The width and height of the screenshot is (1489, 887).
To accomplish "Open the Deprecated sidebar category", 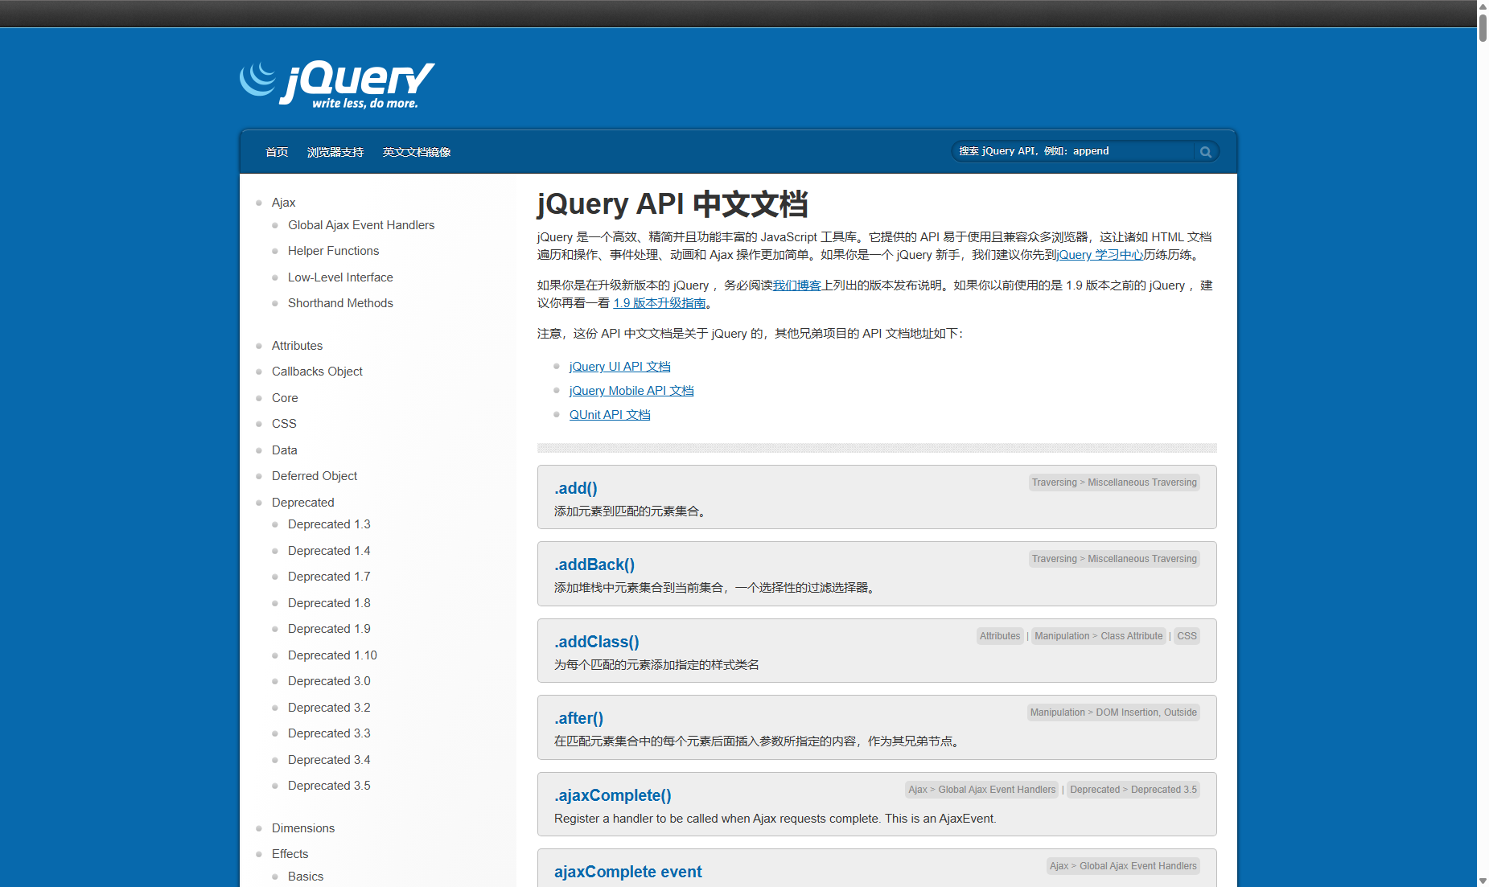I will pos(302,503).
